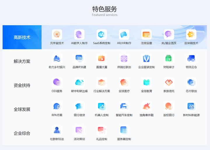Screen dimensions: 210x150
Task: Select the 区块链技术 icon
Action: point(191,34)
